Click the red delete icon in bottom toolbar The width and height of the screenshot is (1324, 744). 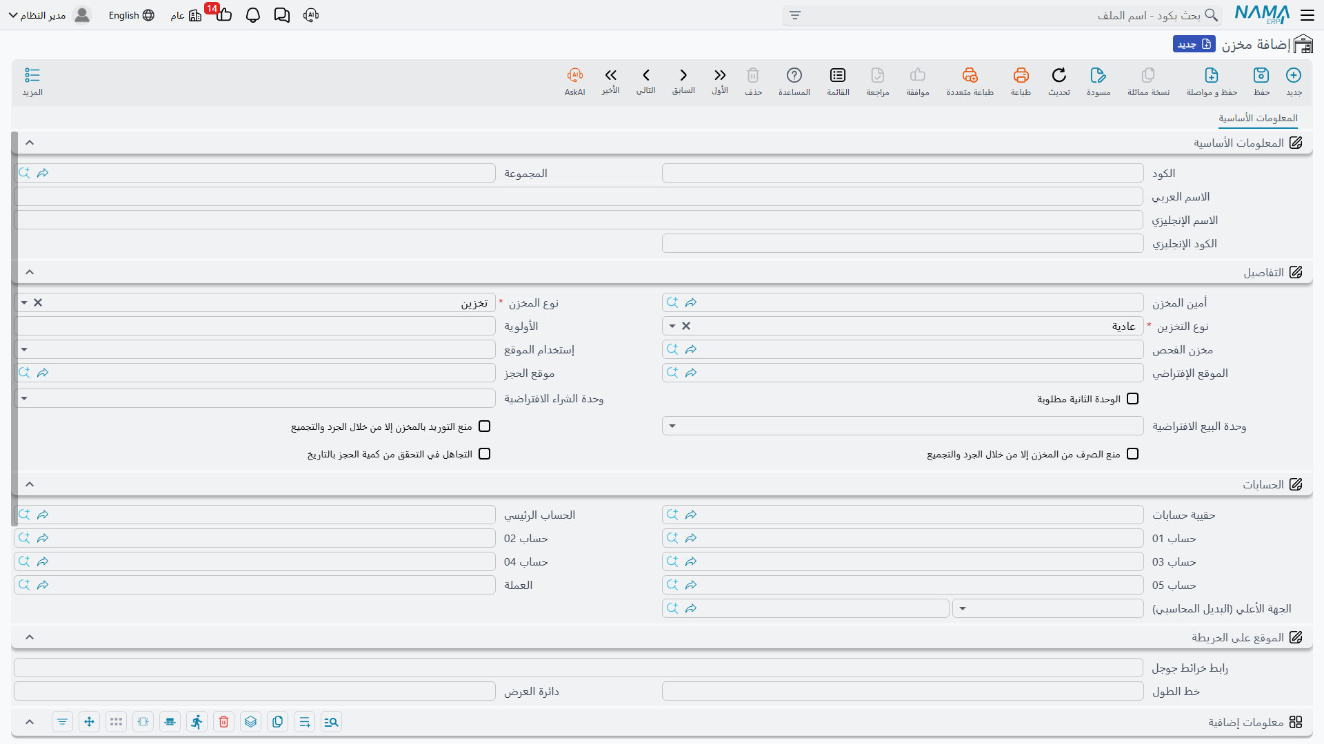(x=223, y=722)
